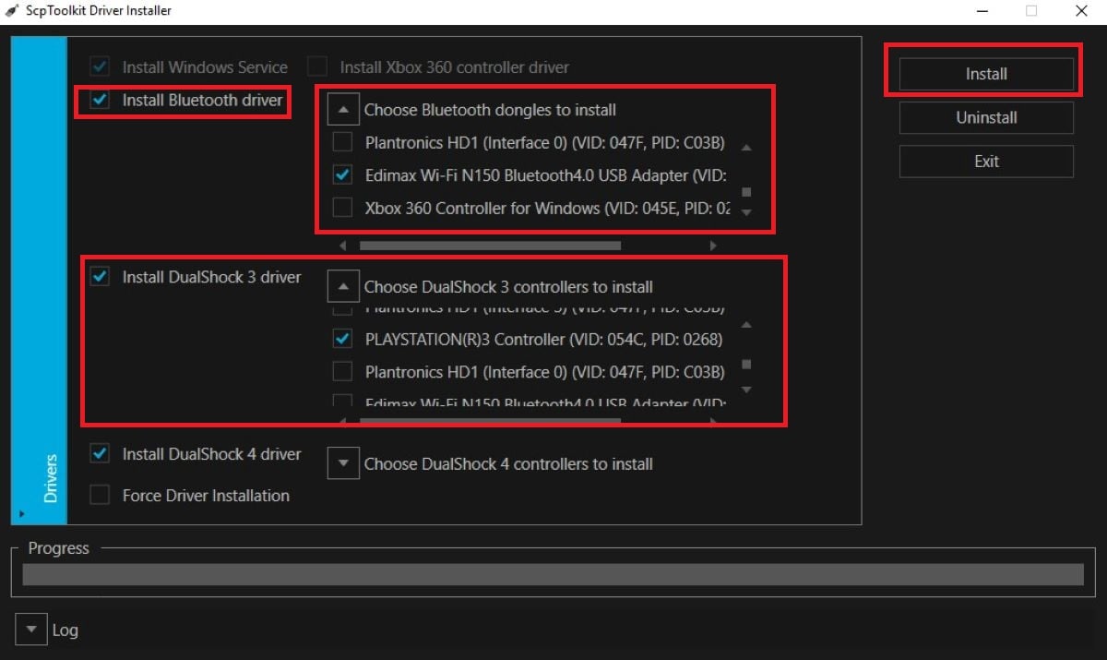
Task: Check the Install Xbox 360 controller driver box
Action: click(x=318, y=67)
